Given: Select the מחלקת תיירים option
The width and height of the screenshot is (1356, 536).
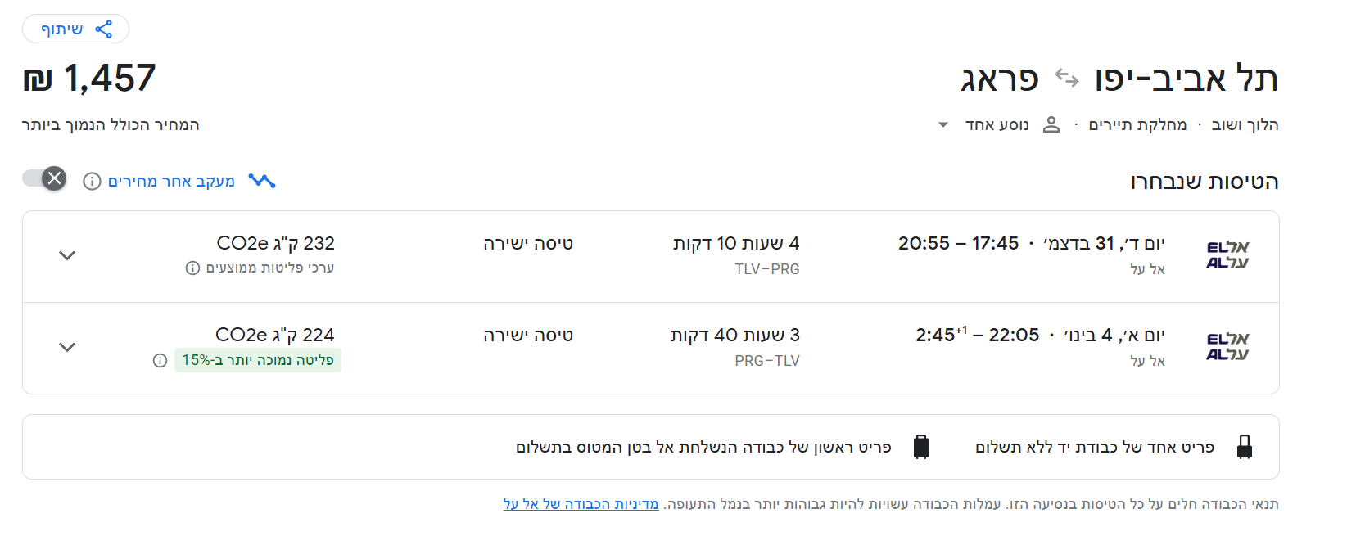Looking at the screenshot, I should click(x=1138, y=124).
